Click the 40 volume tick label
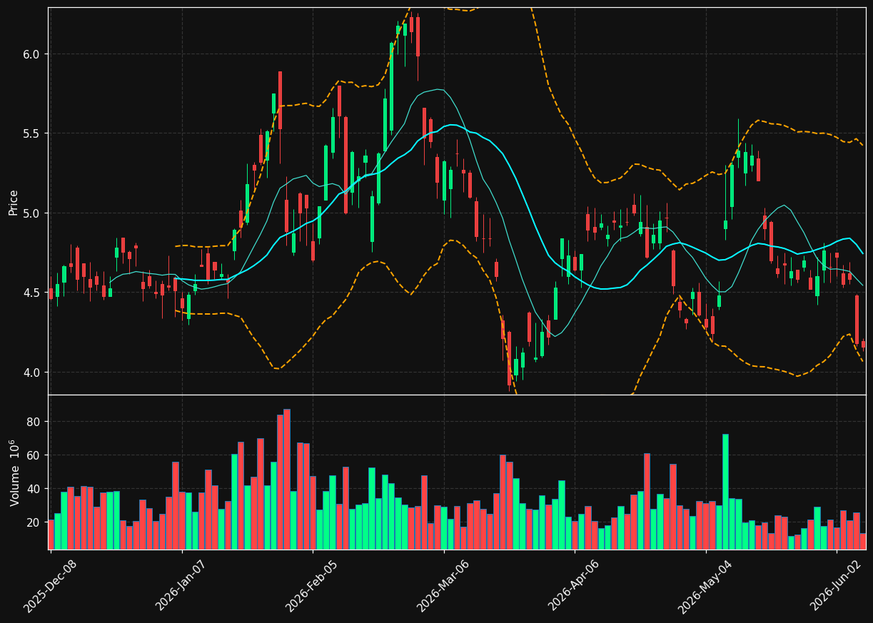Image resolution: width=873 pixels, height=623 pixels. pos(34,489)
